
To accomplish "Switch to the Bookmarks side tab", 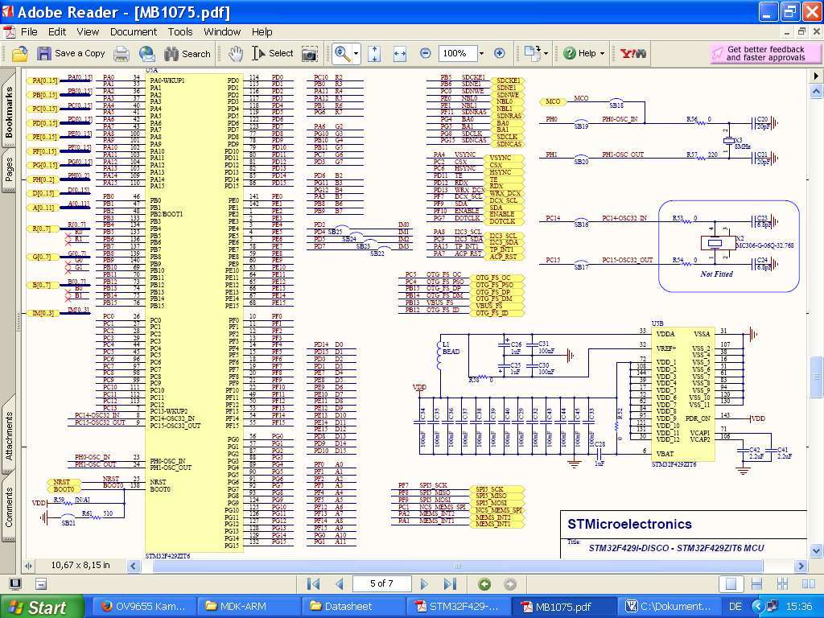I will (8, 111).
